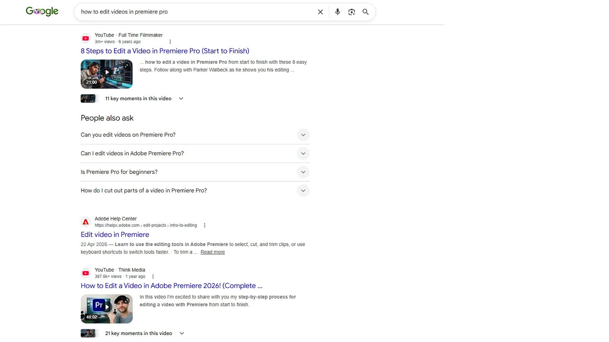The width and height of the screenshot is (609, 342).
Task: Open more options for Think Media result
Action: click(153, 277)
